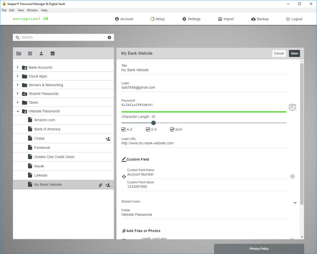Screen dimensions: 317x254
Task: Click the record detail vertical scrollbar
Action: pyautogui.click(x=302, y=134)
